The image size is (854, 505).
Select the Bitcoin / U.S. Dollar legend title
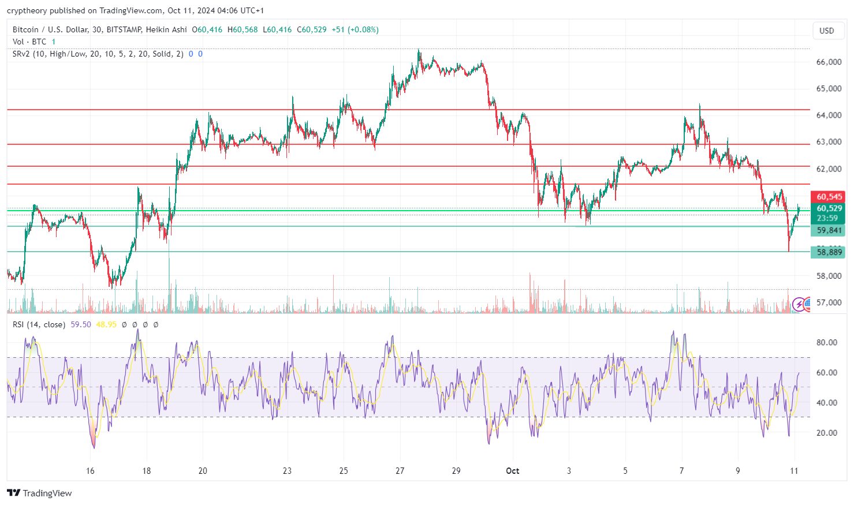[99, 29]
